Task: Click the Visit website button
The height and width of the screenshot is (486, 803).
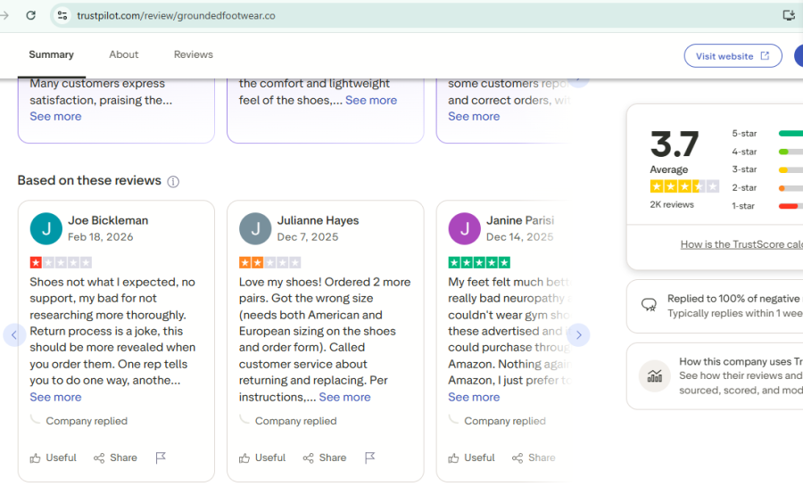Action: (733, 56)
